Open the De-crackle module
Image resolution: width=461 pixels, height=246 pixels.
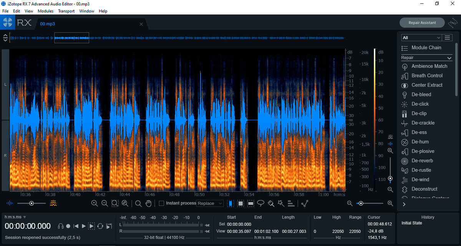[x=418, y=123]
